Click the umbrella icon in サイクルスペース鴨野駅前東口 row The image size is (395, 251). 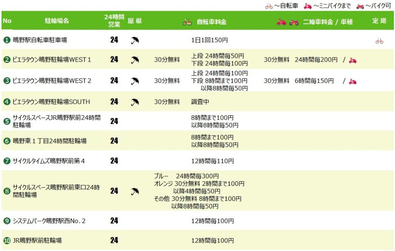[x=135, y=191]
